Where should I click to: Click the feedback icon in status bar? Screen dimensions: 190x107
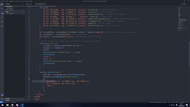coord(186,102)
